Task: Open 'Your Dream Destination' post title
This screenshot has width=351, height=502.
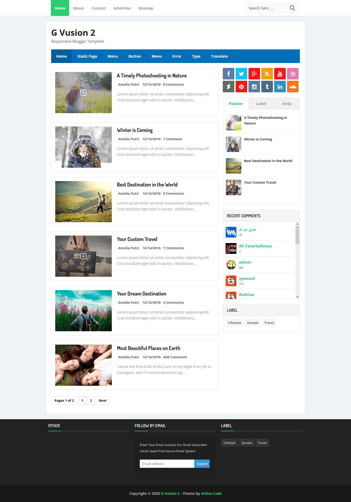Action: tap(142, 294)
